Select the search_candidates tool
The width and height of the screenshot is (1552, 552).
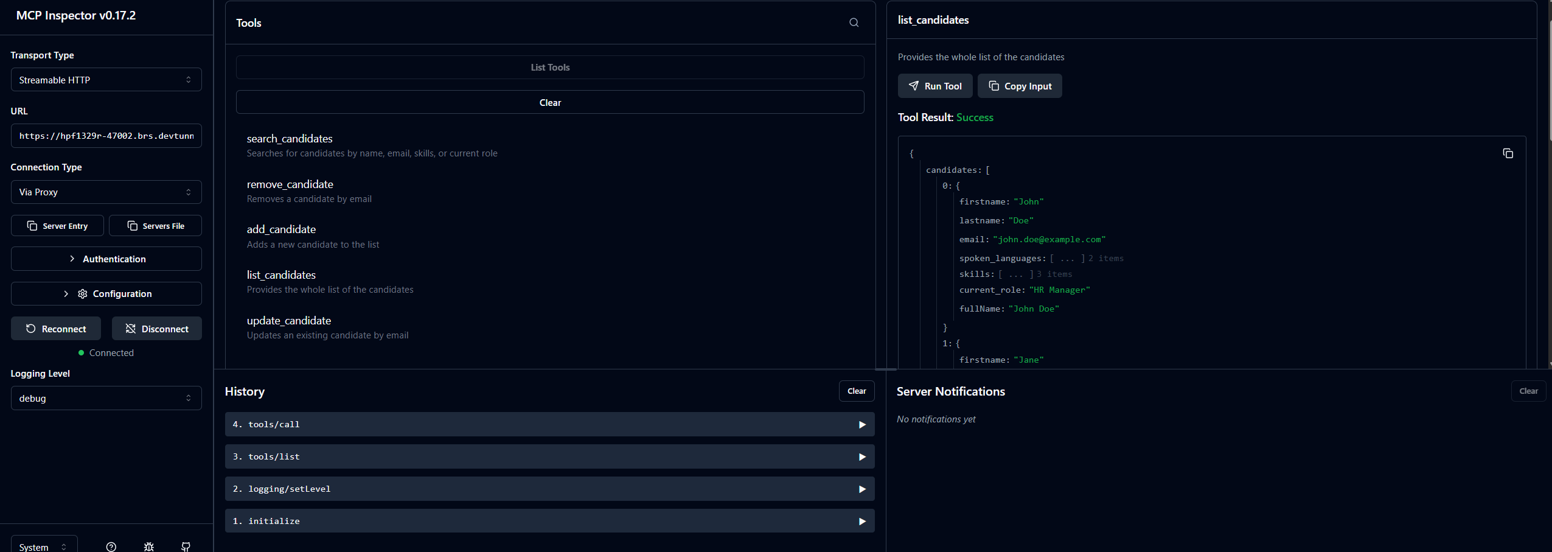click(290, 139)
